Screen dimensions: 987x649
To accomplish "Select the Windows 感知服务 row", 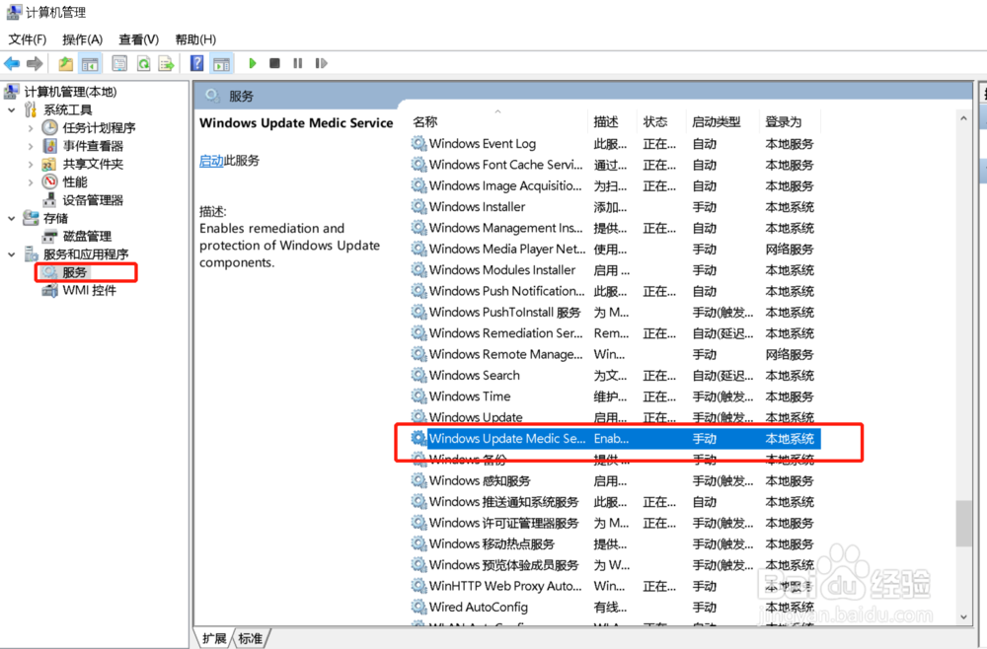I will [x=615, y=481].
